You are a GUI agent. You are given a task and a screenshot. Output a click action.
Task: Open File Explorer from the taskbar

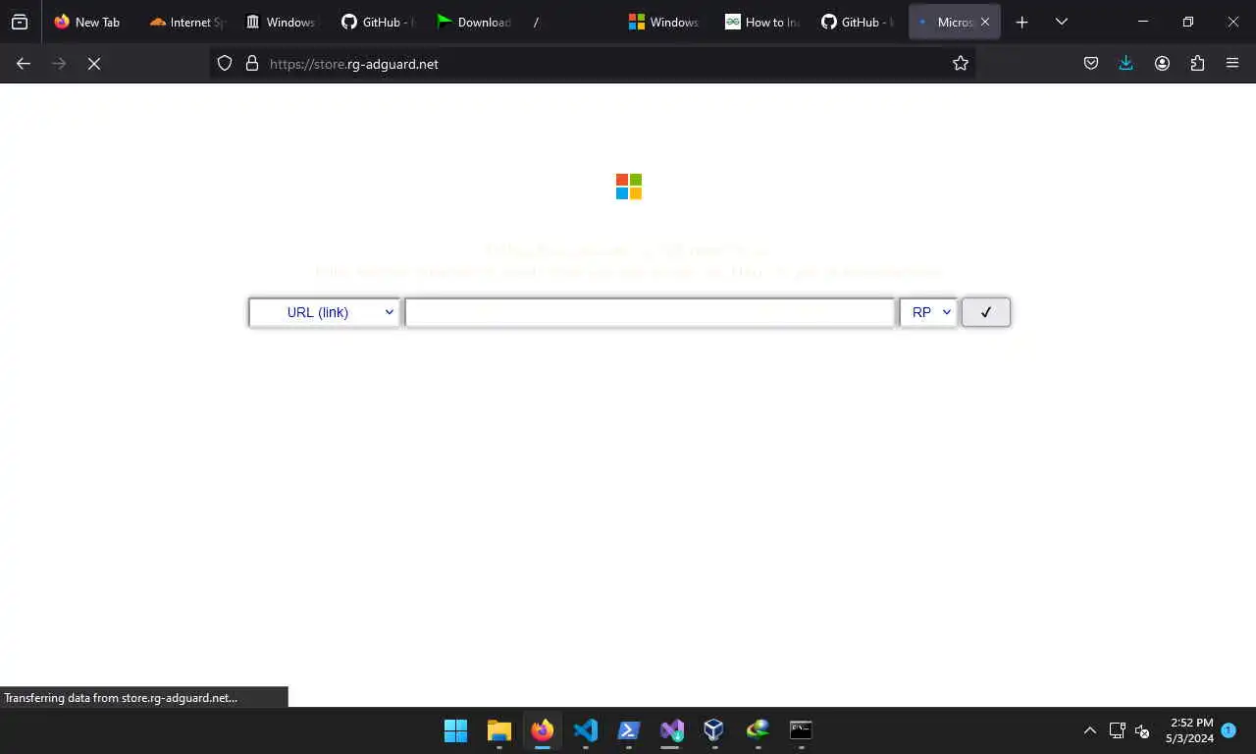pyautogui.click(x=499, y=730)
